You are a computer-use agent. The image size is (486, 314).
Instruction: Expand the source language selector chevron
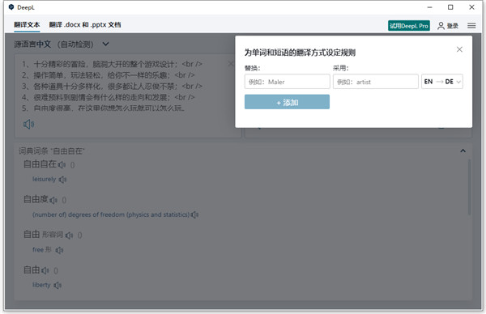click(105, 44)
